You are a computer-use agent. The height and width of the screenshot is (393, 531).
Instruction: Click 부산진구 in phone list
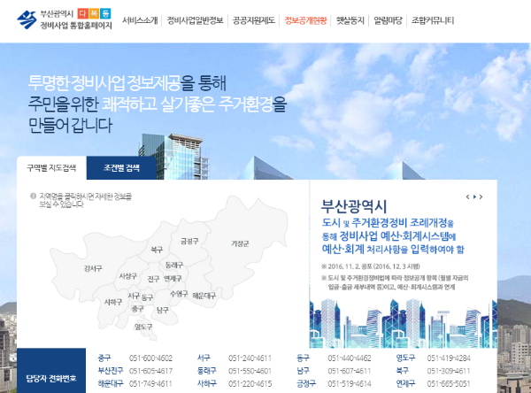tap(111, 371)
